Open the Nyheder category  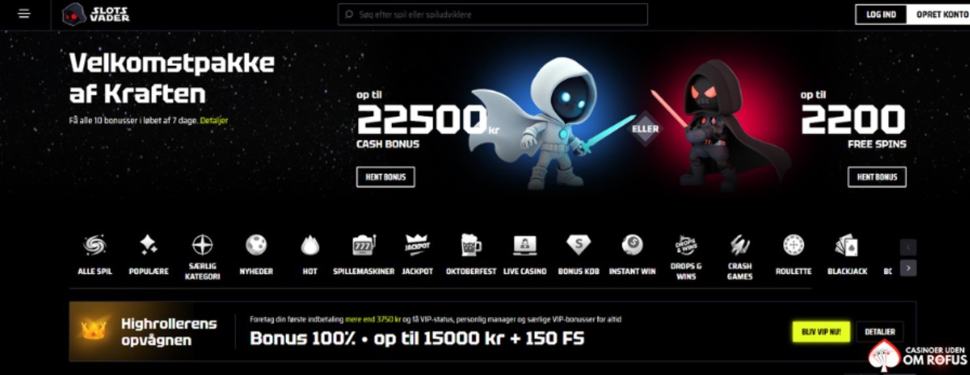(x=256, y=255)
